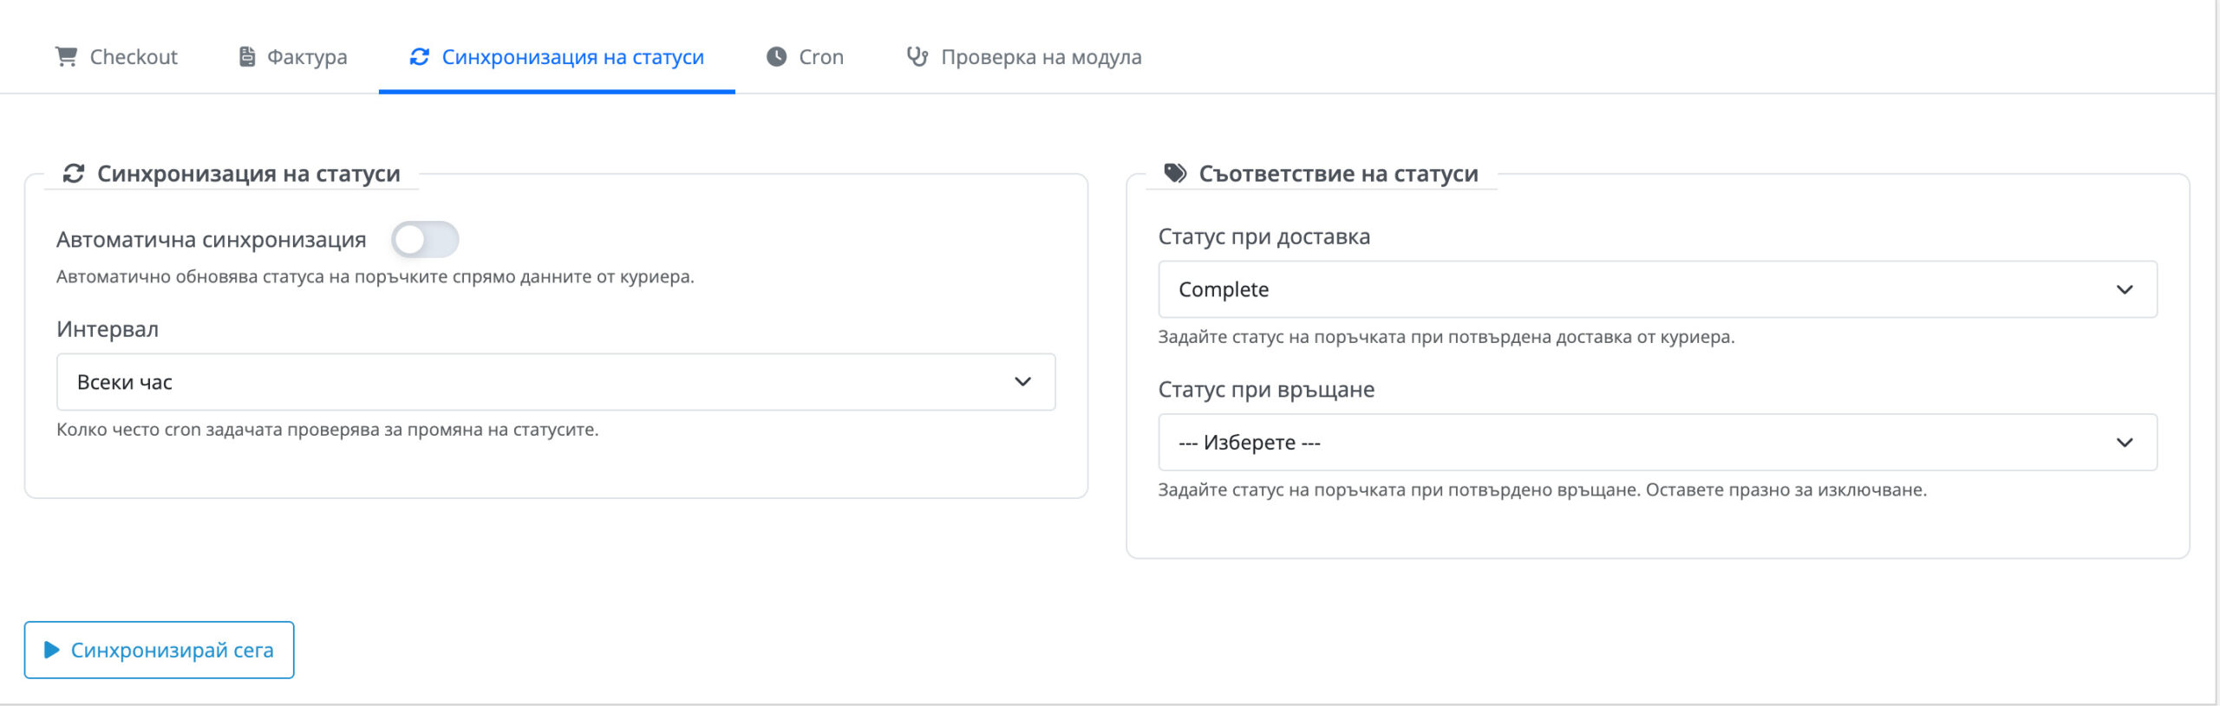Click the tags icon beside Съответствие на статуси

[x=1175, y=174]
